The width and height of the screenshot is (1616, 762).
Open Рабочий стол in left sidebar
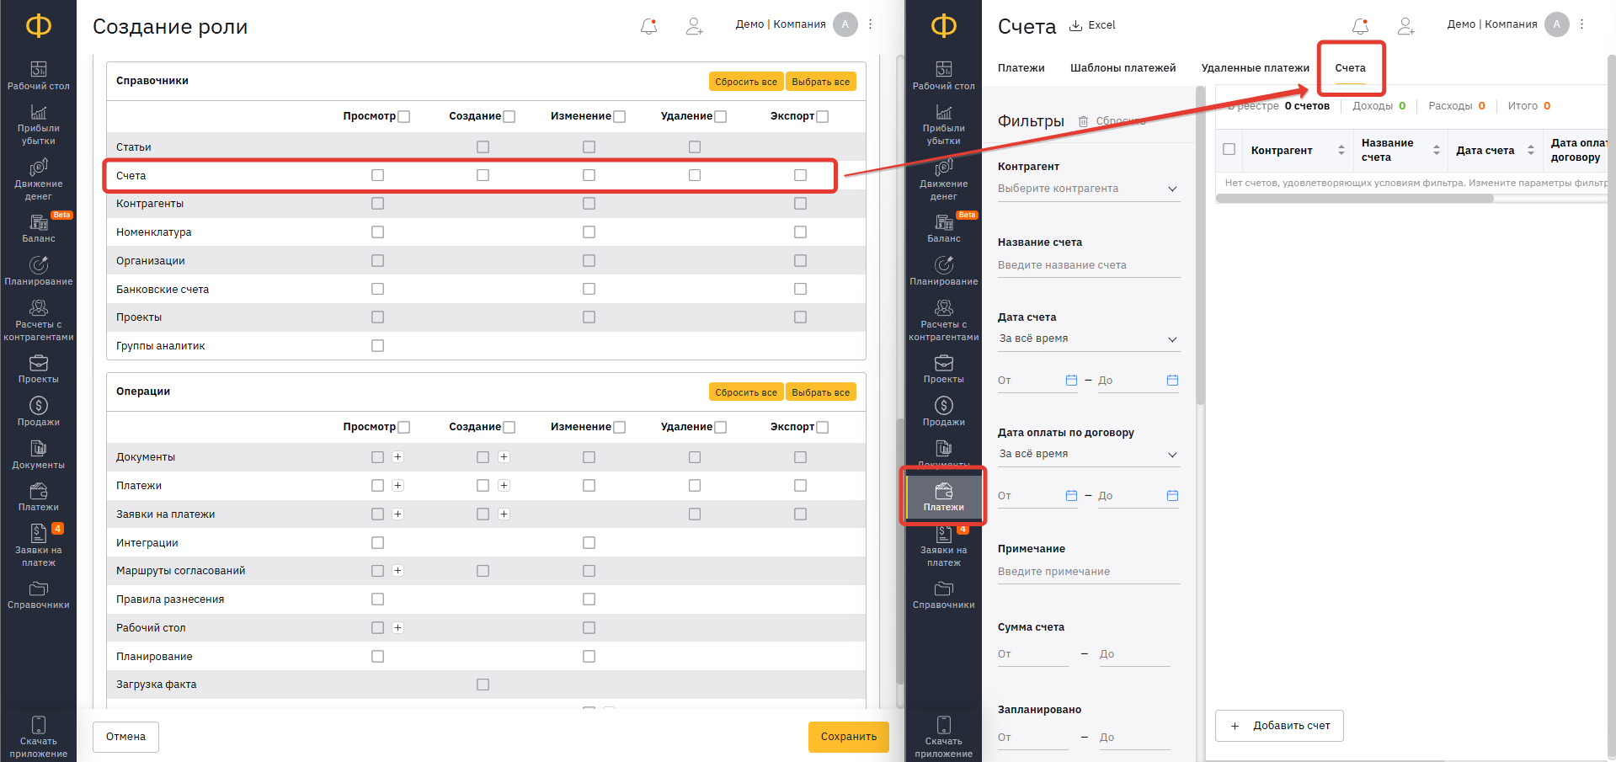[x=38, y=75]
